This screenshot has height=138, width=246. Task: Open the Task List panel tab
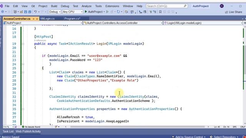8,131
